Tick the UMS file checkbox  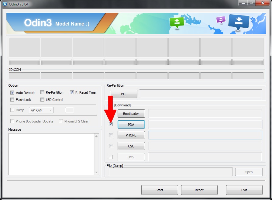pos(111,157)
